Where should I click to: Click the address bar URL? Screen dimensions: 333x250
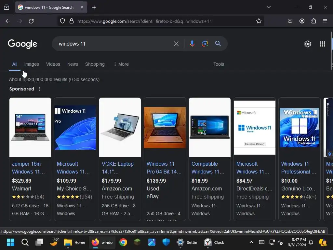point(144,21)
